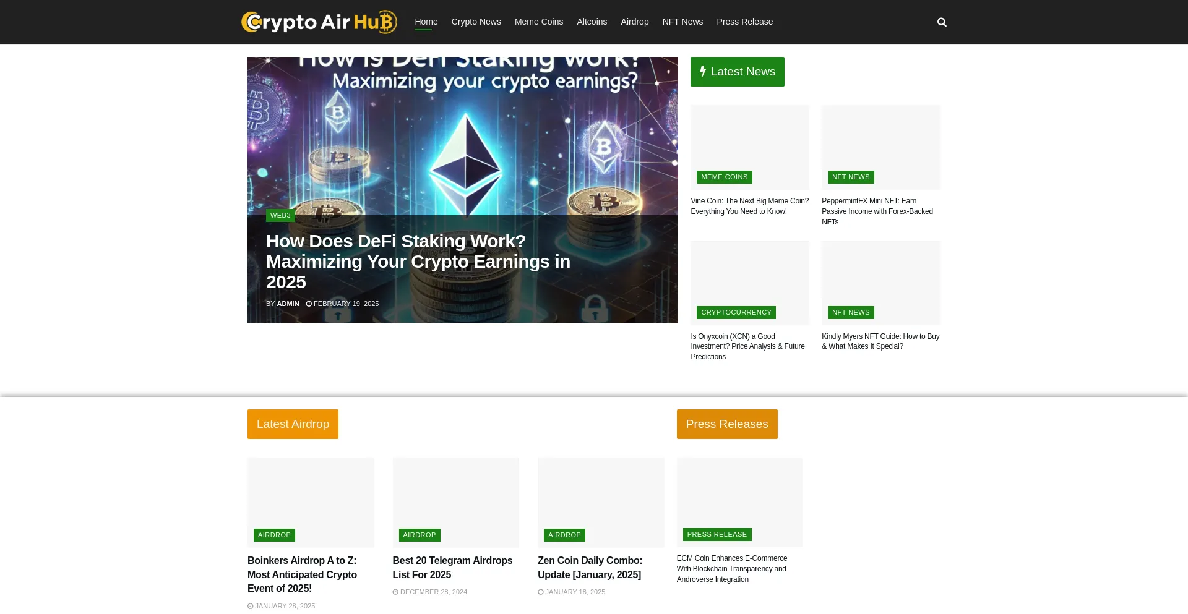
Task: Click the search magnifier icon
Action: pyautogui.click(x=942, y=22)
